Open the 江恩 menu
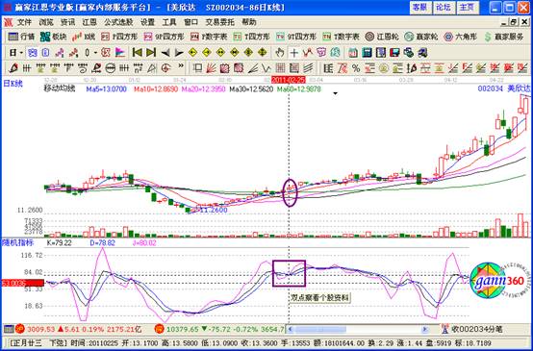533x351 pixels. pos(89,22)
